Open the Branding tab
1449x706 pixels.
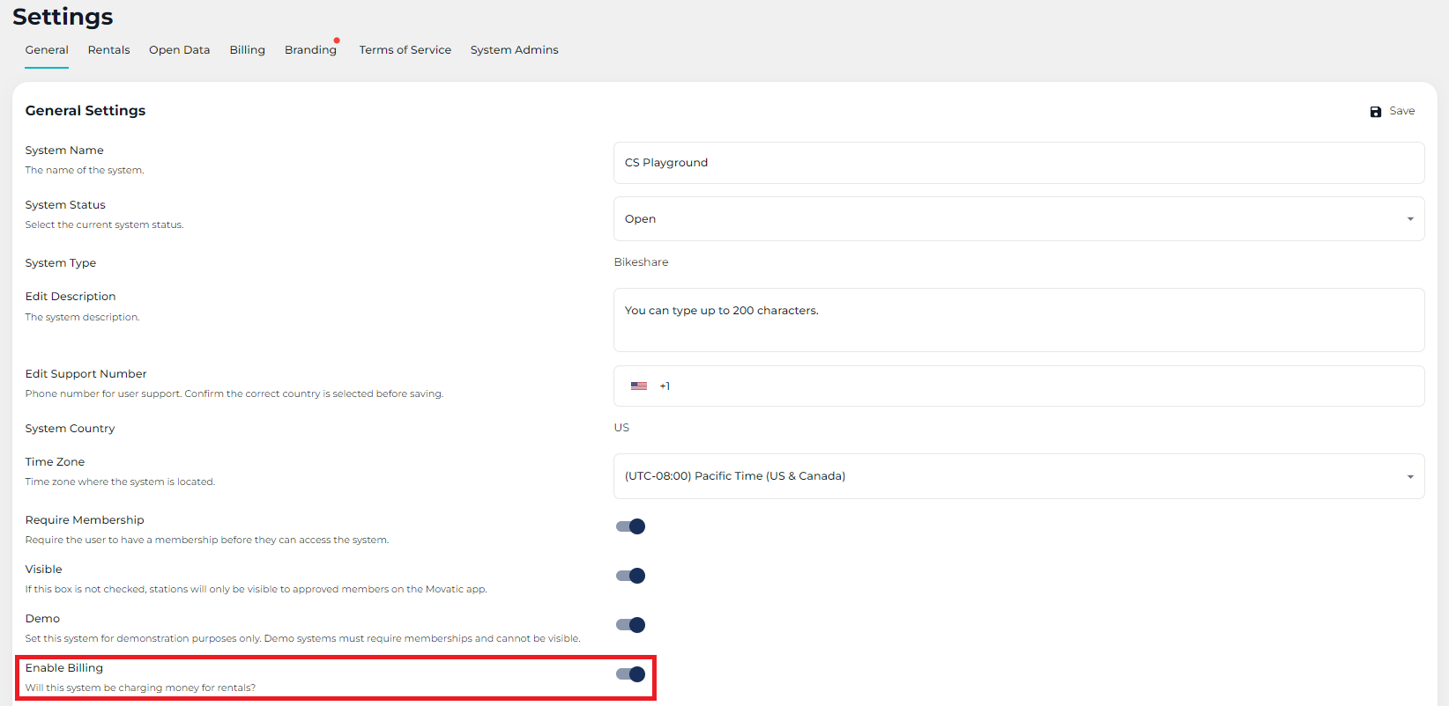click(310, 50)
